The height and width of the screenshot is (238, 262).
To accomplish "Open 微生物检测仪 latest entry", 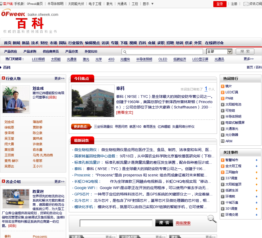I will [85, 150].
